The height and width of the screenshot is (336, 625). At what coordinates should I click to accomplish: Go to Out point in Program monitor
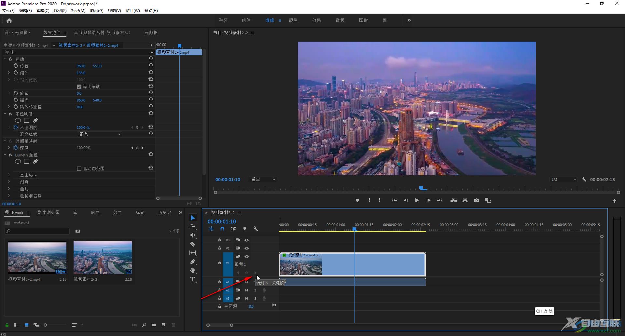(439, 200)
